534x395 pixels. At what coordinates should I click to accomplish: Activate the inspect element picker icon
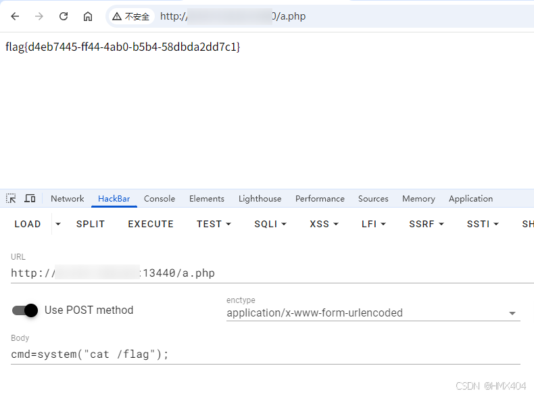11,198
